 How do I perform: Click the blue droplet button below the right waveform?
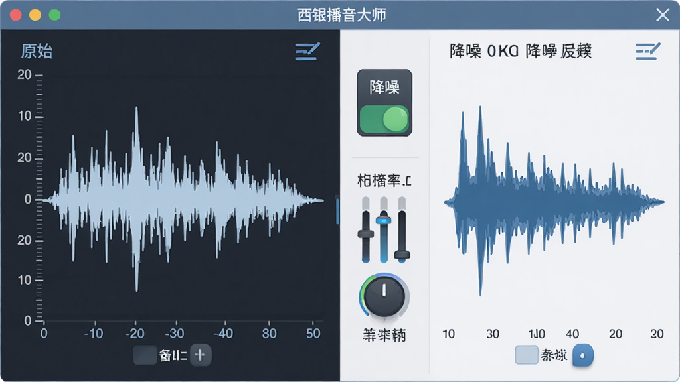click(582, 355)
